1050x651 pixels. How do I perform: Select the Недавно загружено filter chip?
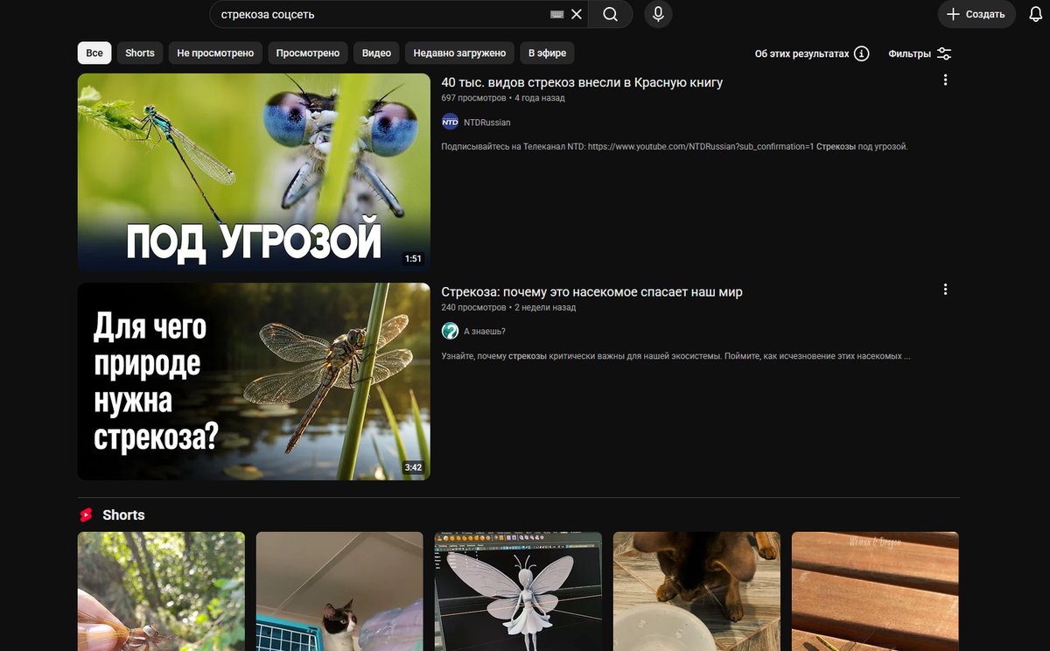coord(459,52)
